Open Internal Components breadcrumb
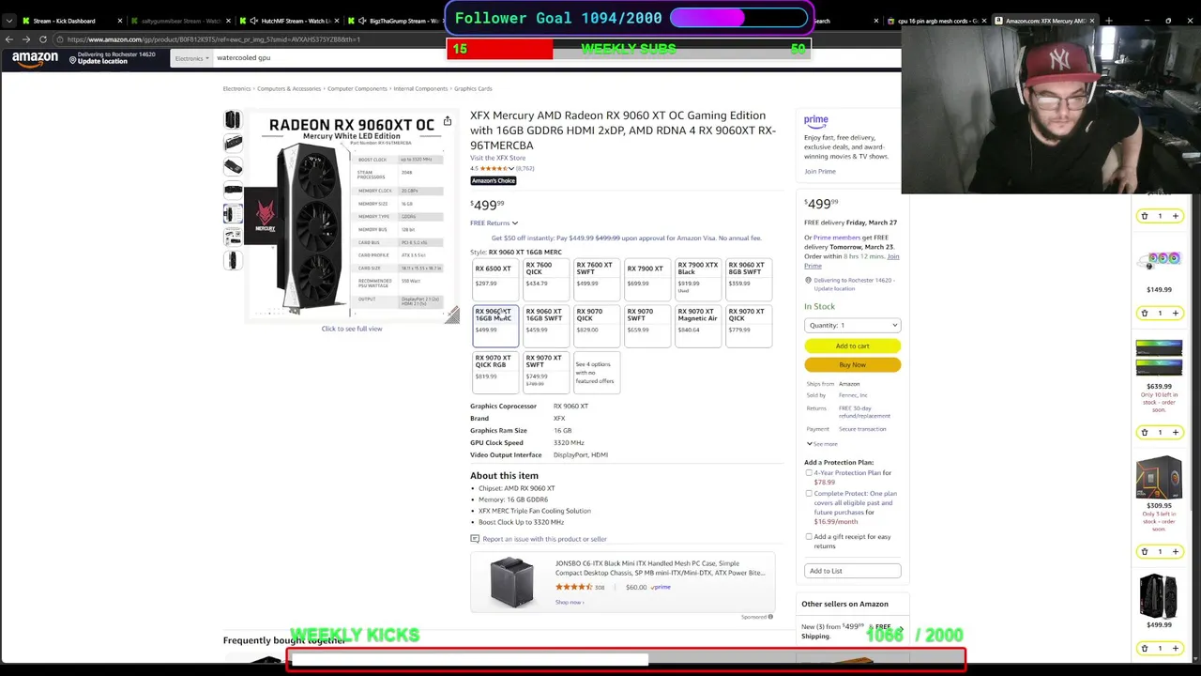The image size is (1201, 676). [x=420, y=89]
